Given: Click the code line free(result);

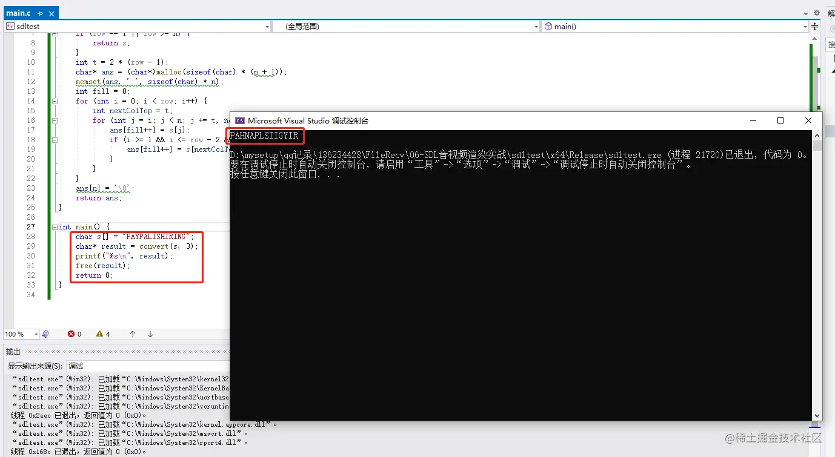Looking at the screenshot, I should 103,266.
